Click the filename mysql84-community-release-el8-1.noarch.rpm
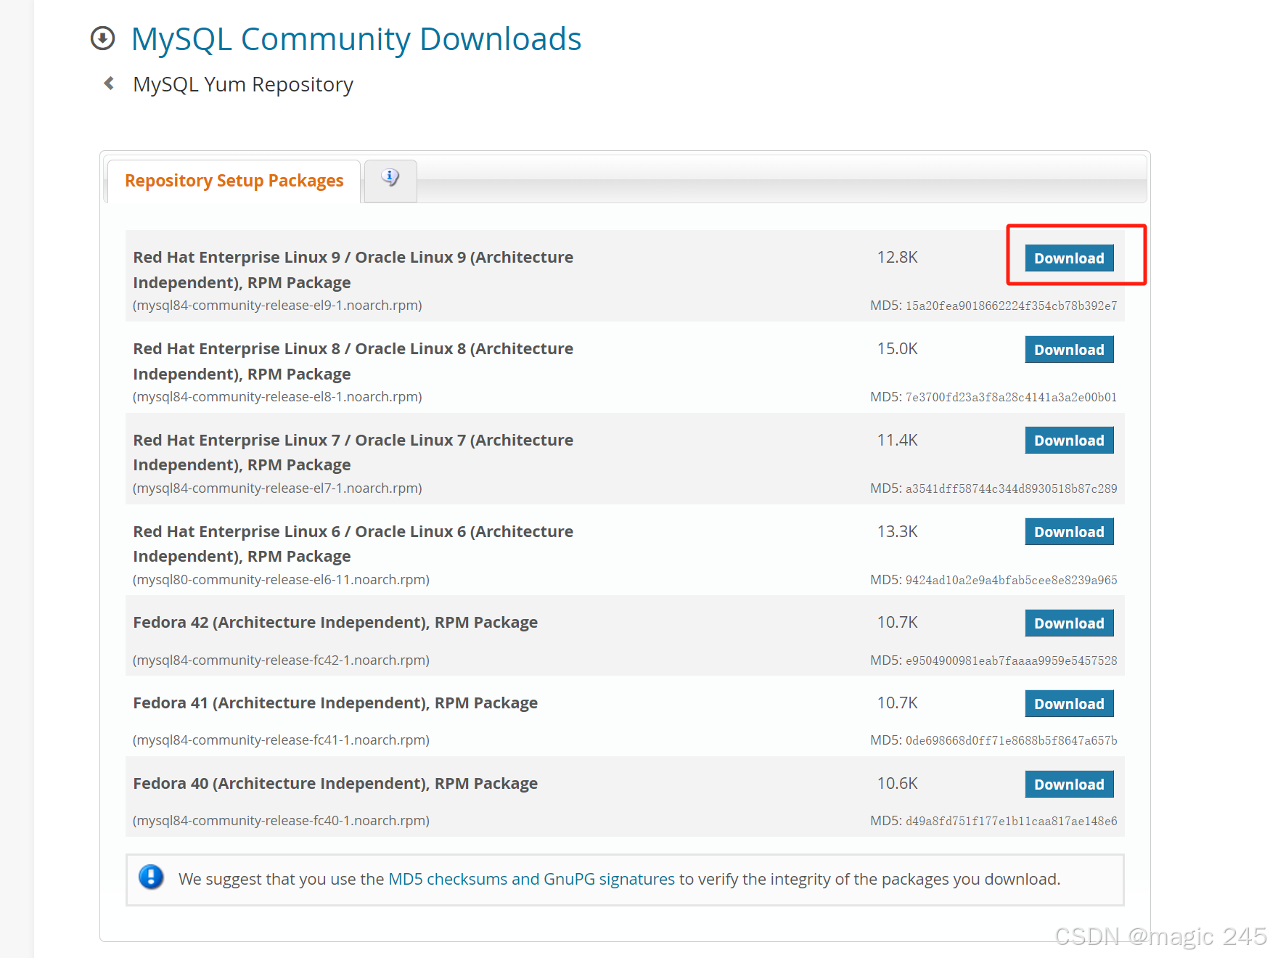This screenshot has width=1270, height=958. (277, 397)
